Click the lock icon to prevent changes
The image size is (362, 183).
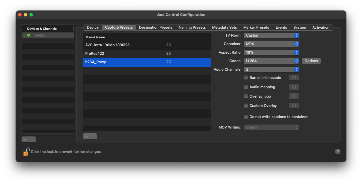(26, 152)
